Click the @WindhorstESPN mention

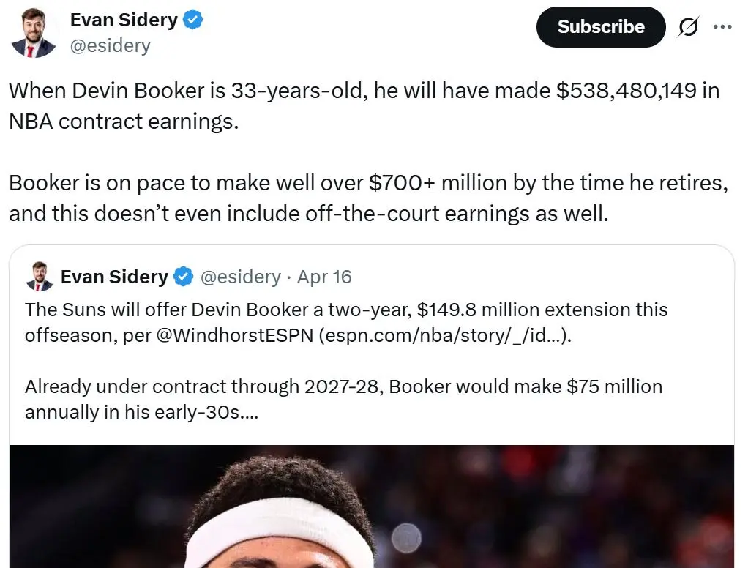[235, 335]
